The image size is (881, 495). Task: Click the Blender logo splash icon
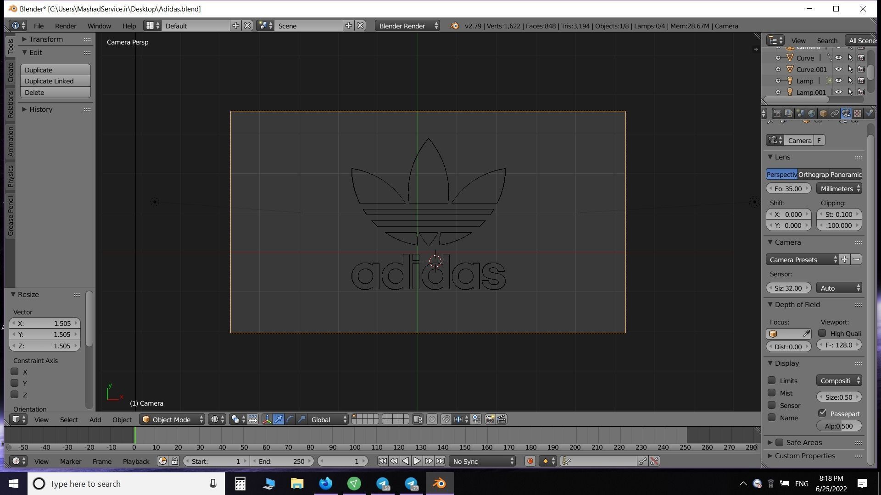point(454,26)
